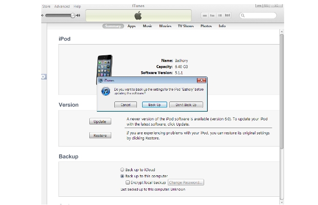
Task: Switch to the third view-mode button (grid view)
Action: [x=220, y=15]
